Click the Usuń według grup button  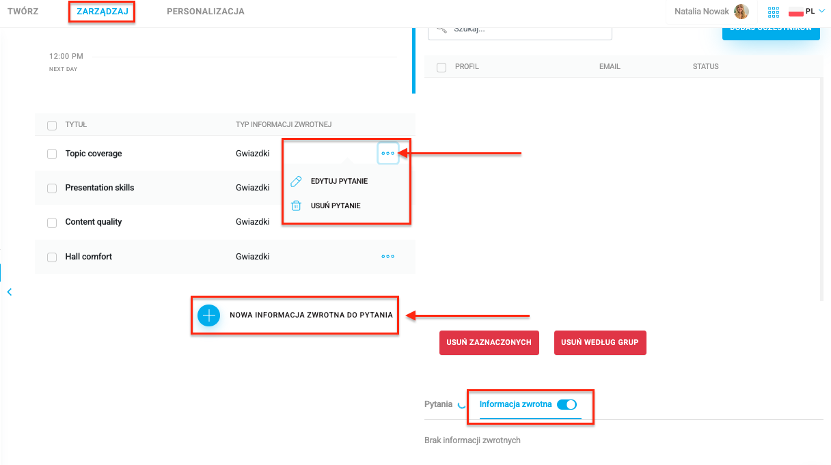(x=600, y=343)
